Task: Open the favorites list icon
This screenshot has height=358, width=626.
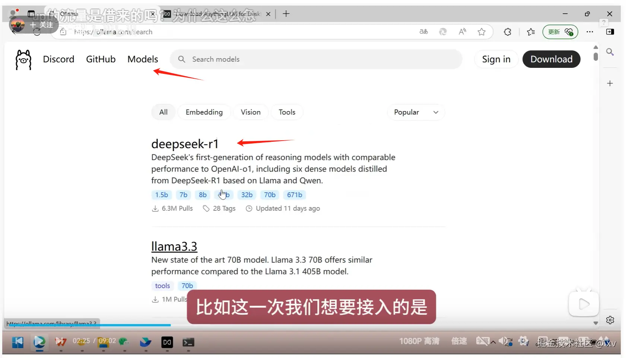Action: pos(531,32)
